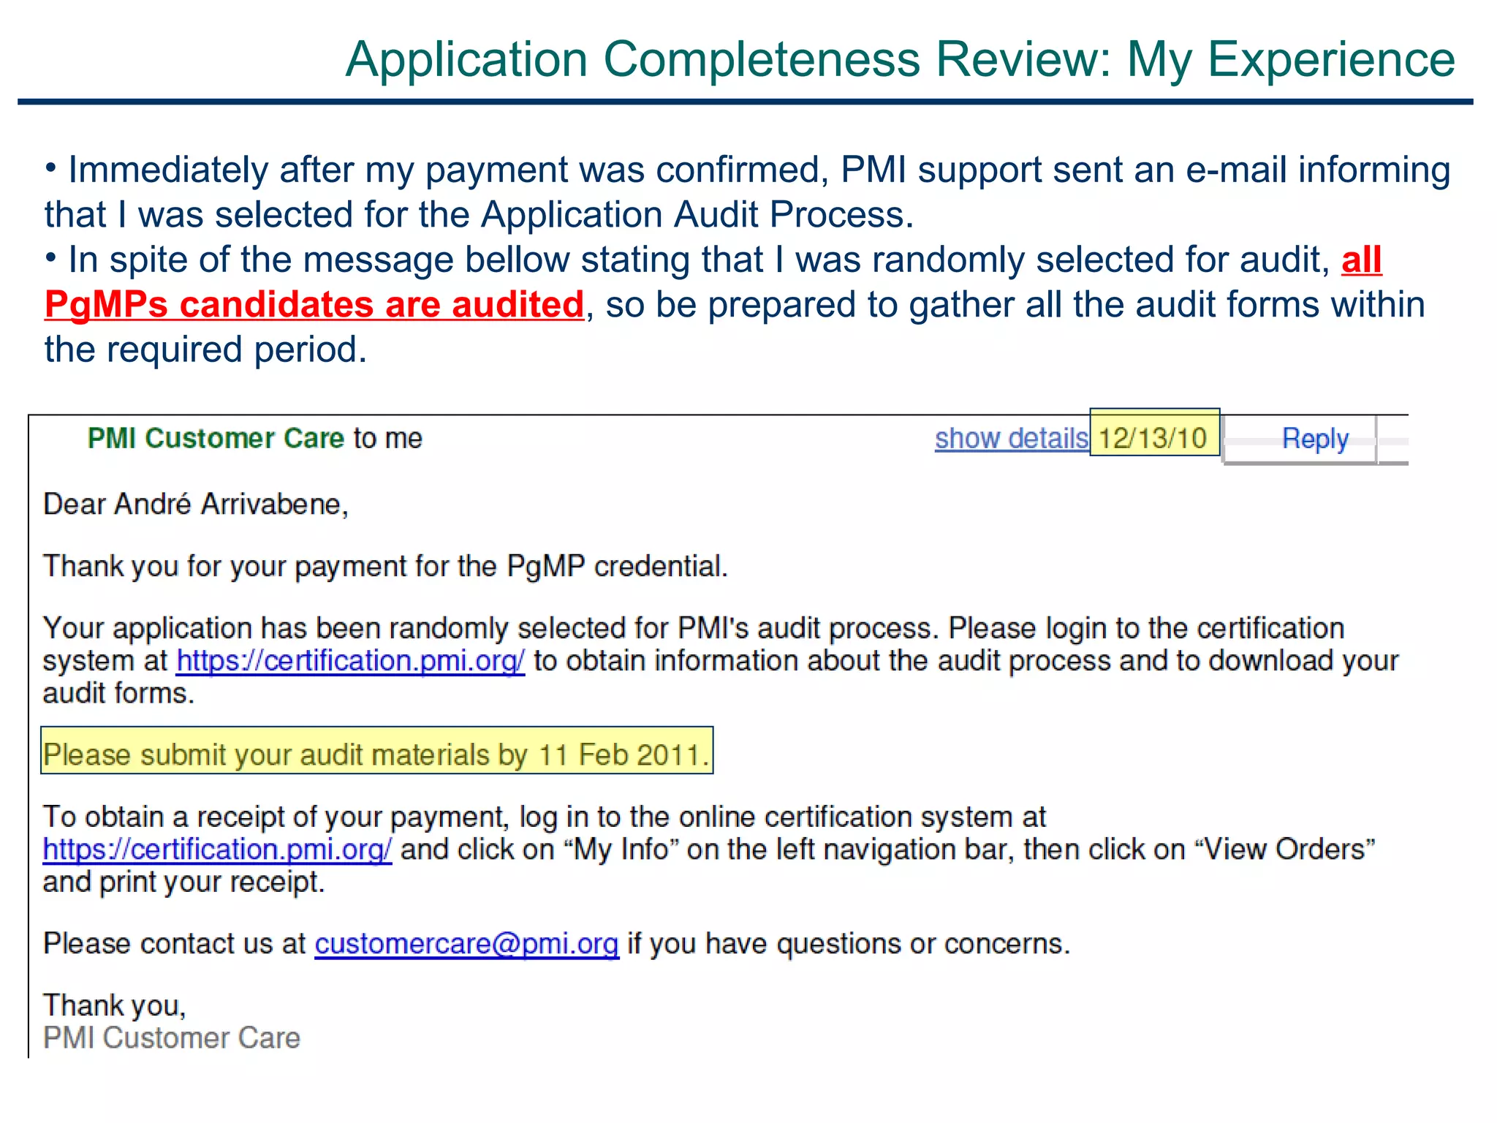The image size is (1497, 1123).
Task: Click the sender name 'PMI Customer Care'
Action: click(x=216, y=438)
